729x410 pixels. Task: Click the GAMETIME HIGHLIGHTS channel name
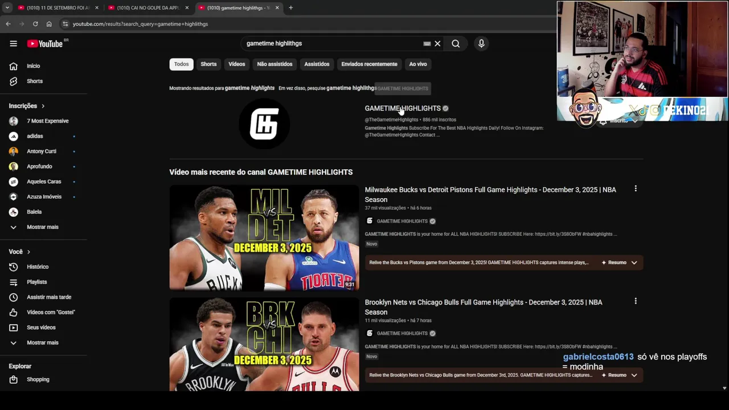pos(403,108)
